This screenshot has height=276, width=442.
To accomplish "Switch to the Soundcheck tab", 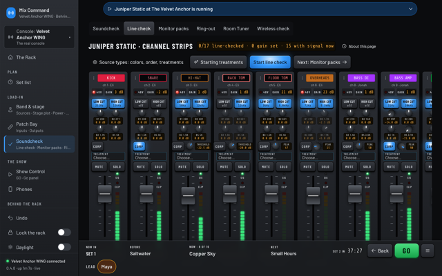I will pos(106,28).
